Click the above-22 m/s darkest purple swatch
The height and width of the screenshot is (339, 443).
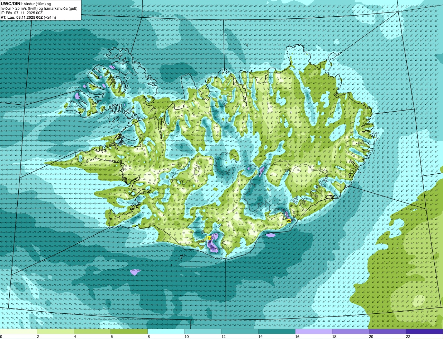click(424, 331)
